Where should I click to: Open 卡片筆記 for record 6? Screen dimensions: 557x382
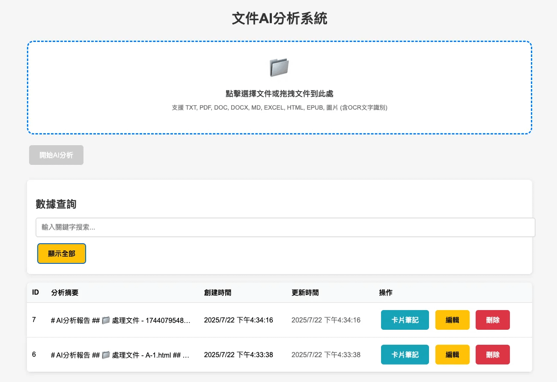coord(405,355)
